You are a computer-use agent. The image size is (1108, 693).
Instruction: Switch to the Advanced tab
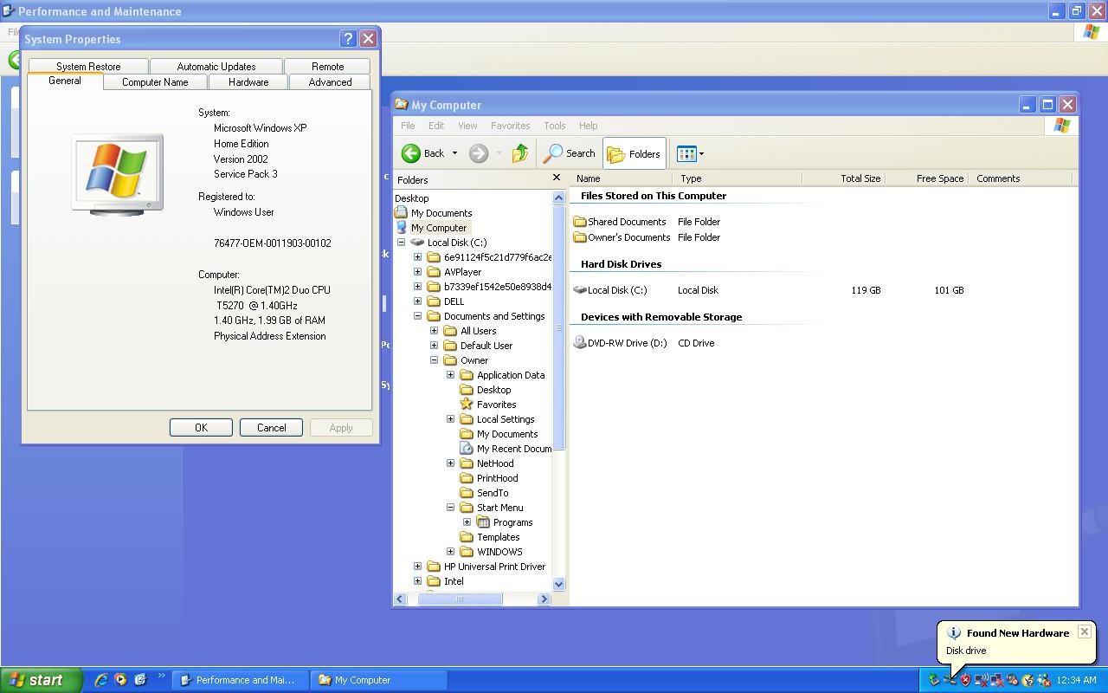click(331, 82)
